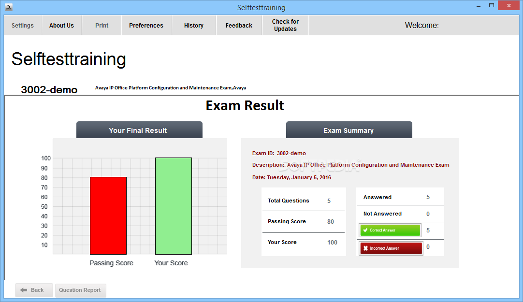Screen dimensions: 523x302
Task: Open the Settings menu
Action: click(x=23, y=25)
